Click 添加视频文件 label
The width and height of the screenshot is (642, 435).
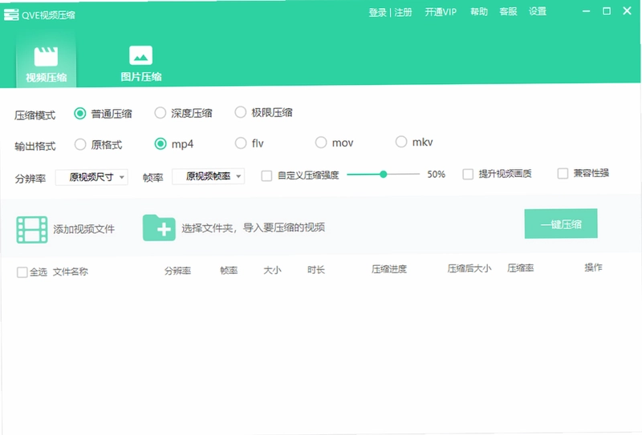point(84,229)
